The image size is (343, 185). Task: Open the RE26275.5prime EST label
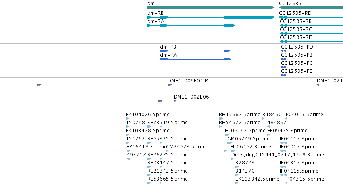pos(167,155)
